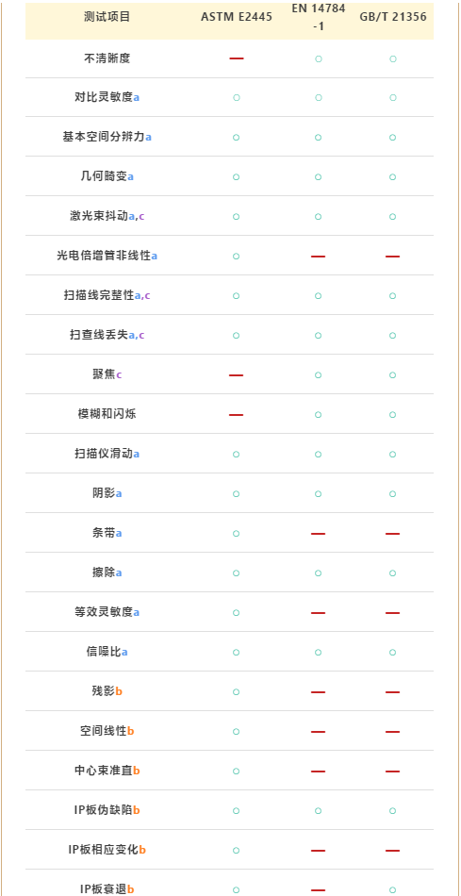Select the ASTM E2445 column header
This screenshot has width=461, height=896.
click(x=237, y=17)
